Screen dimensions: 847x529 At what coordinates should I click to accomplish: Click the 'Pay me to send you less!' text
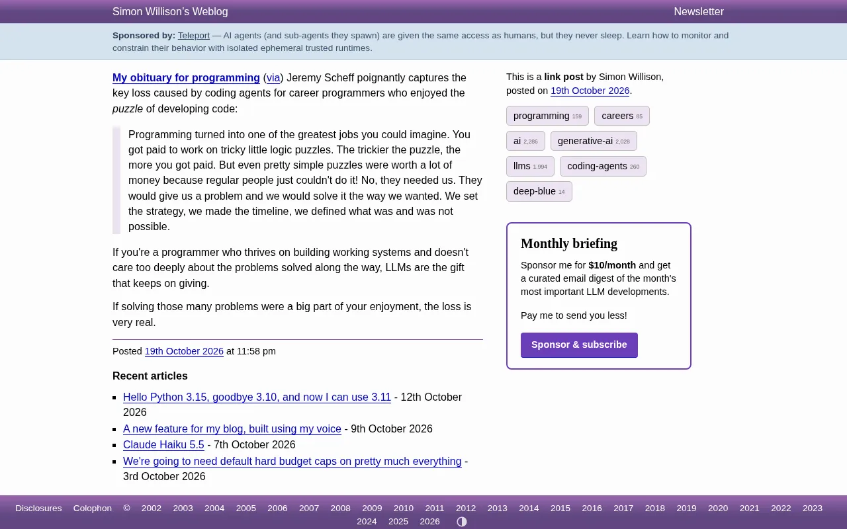point(574,315)
